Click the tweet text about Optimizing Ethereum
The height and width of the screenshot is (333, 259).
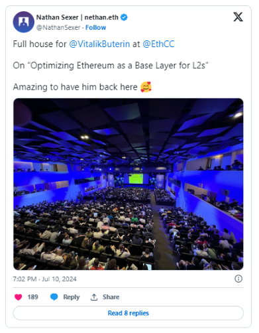tap(111, 66)
